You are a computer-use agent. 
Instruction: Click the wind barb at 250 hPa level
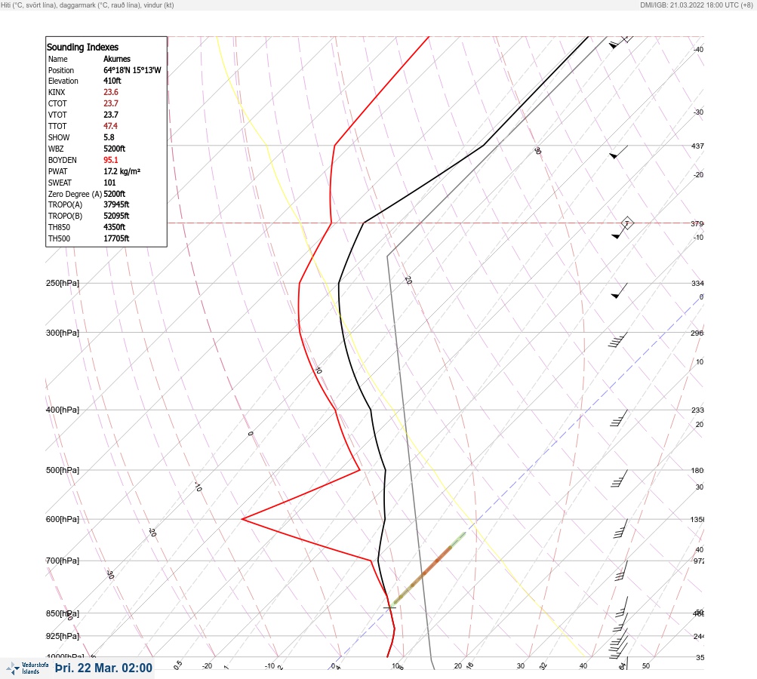coord(620,290)
